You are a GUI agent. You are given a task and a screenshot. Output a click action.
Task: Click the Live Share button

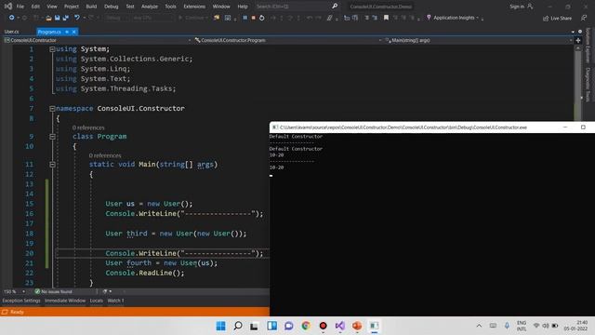[x=557, y=19]
